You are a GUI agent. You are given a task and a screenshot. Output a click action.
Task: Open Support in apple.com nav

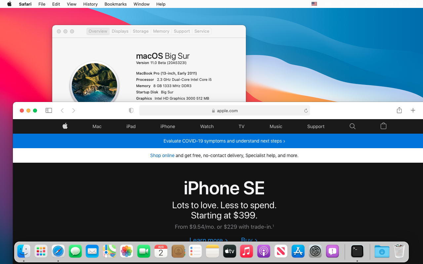coord(316,126)
